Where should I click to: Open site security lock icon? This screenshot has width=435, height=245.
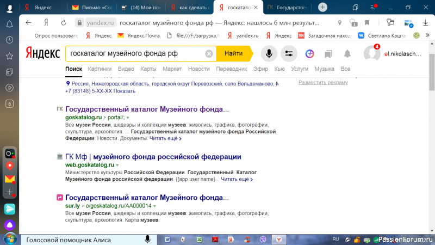(79, 23)
